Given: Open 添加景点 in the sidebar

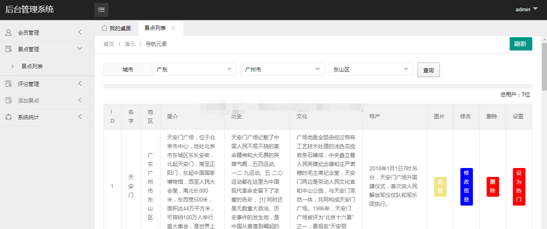Looking at the screenshot, I should (47, 101).
